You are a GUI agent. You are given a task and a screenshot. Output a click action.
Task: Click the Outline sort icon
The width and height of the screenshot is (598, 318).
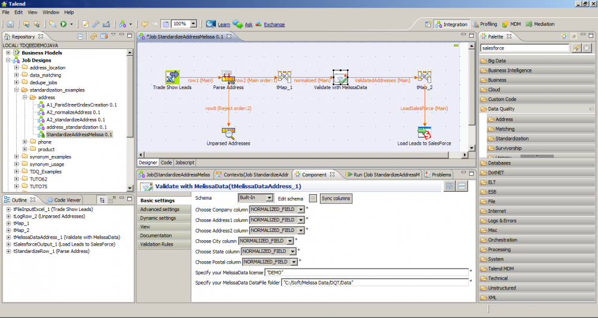tap(102, 200)
